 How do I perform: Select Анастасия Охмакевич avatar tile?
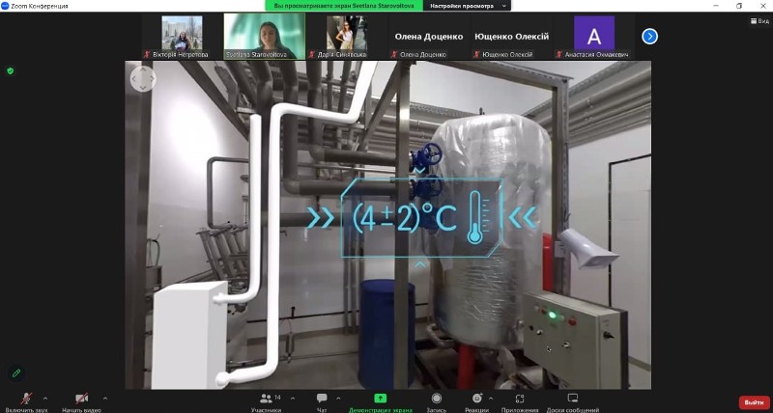pos(594,37)
